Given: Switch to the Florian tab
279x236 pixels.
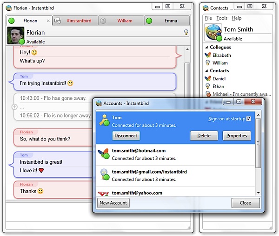Looking at the screenshot, I should click(30, 21).
